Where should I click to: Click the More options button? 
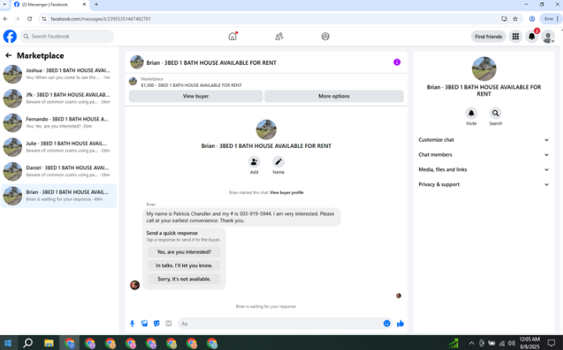point(334,96)
